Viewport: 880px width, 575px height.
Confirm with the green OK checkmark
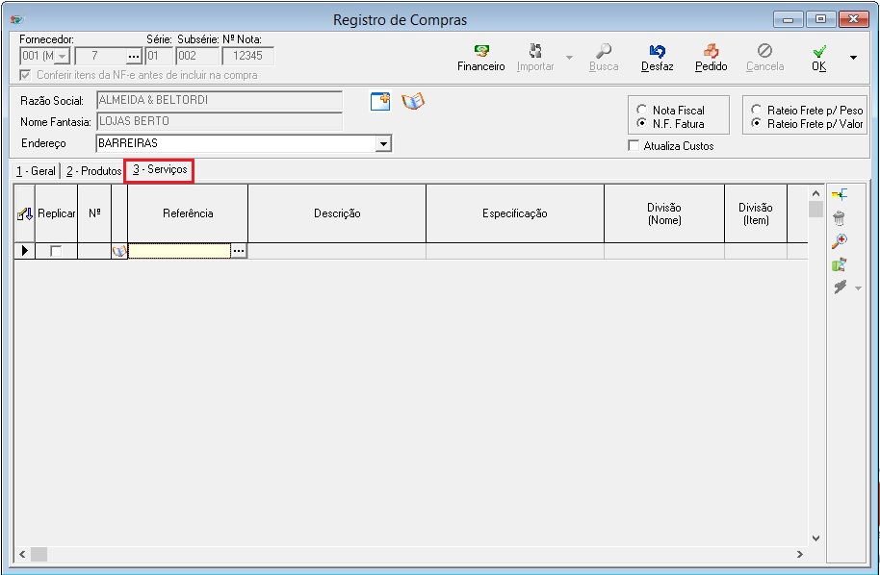click(x=818, y=57)
